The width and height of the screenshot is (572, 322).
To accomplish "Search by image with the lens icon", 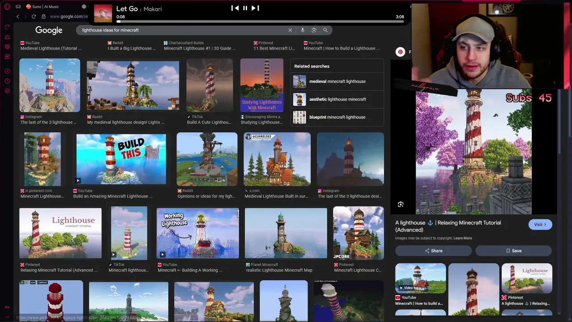I will click(314, 30).
